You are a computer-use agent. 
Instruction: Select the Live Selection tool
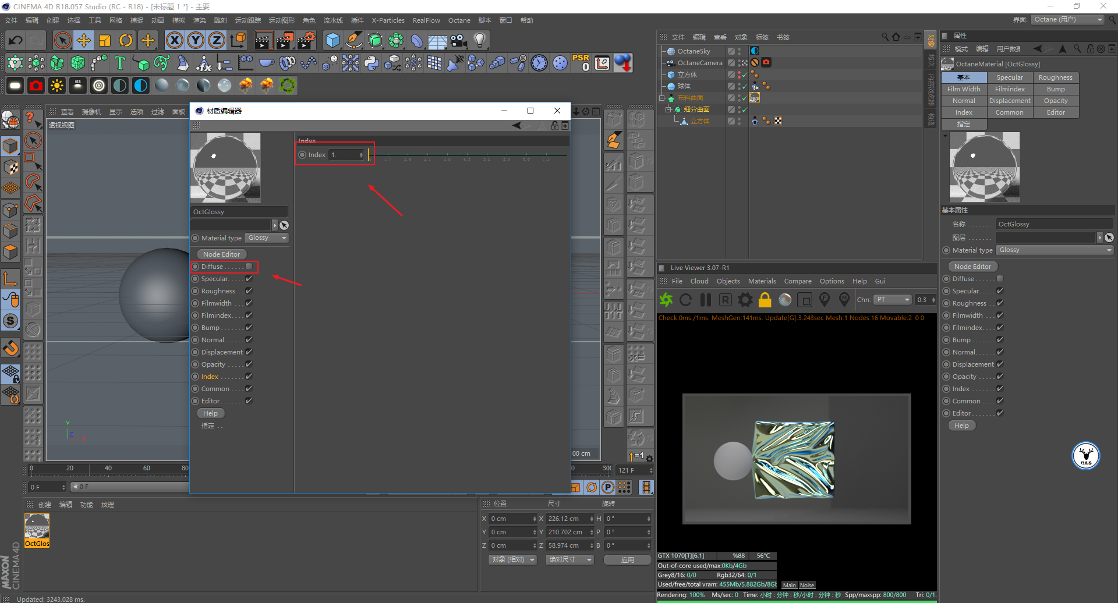coord(62,40)
